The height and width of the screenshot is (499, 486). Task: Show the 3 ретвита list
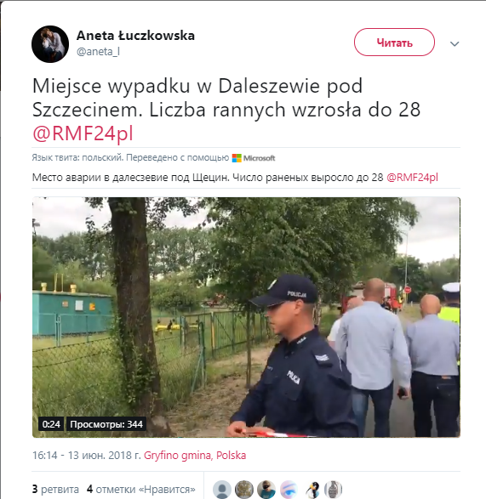55,489
